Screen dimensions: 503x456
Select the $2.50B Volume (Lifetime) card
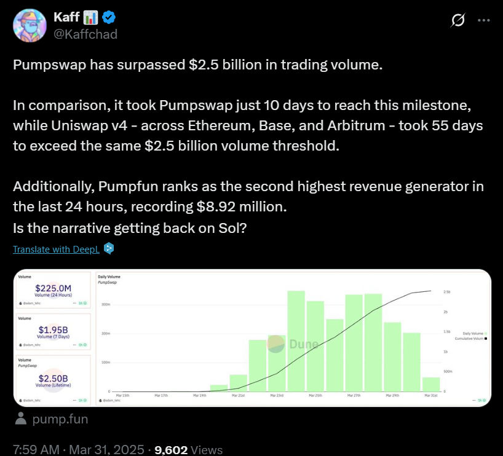tap(53, 380)
